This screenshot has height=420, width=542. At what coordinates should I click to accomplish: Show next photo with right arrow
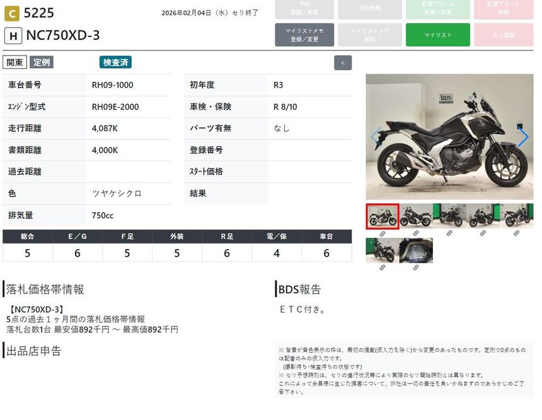click(522, 137)
